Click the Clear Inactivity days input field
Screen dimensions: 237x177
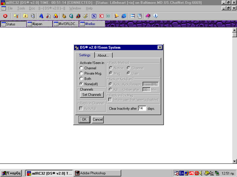click(142, 109)
